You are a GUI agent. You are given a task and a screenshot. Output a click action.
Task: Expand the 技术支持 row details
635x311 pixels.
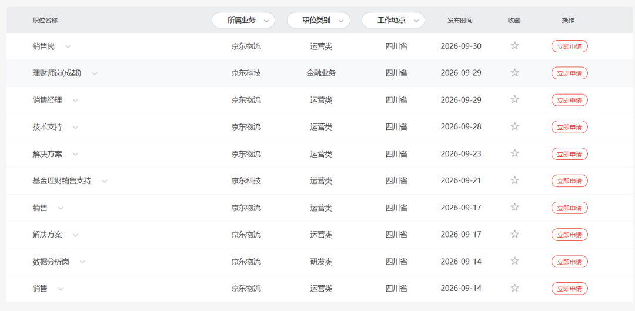pos(75,128)
